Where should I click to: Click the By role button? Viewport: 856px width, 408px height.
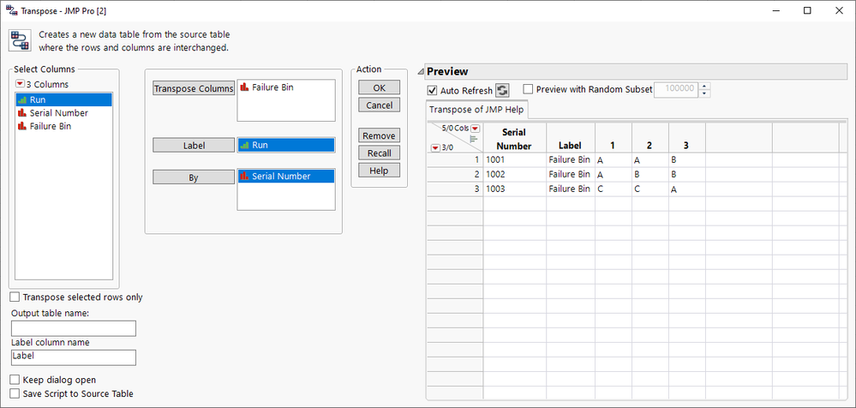[x=194, y=177]
